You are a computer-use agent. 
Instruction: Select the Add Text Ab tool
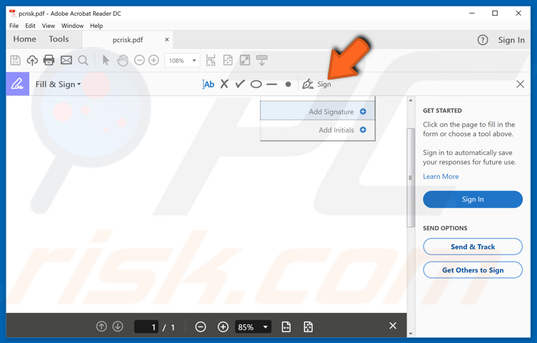point(208,84)
